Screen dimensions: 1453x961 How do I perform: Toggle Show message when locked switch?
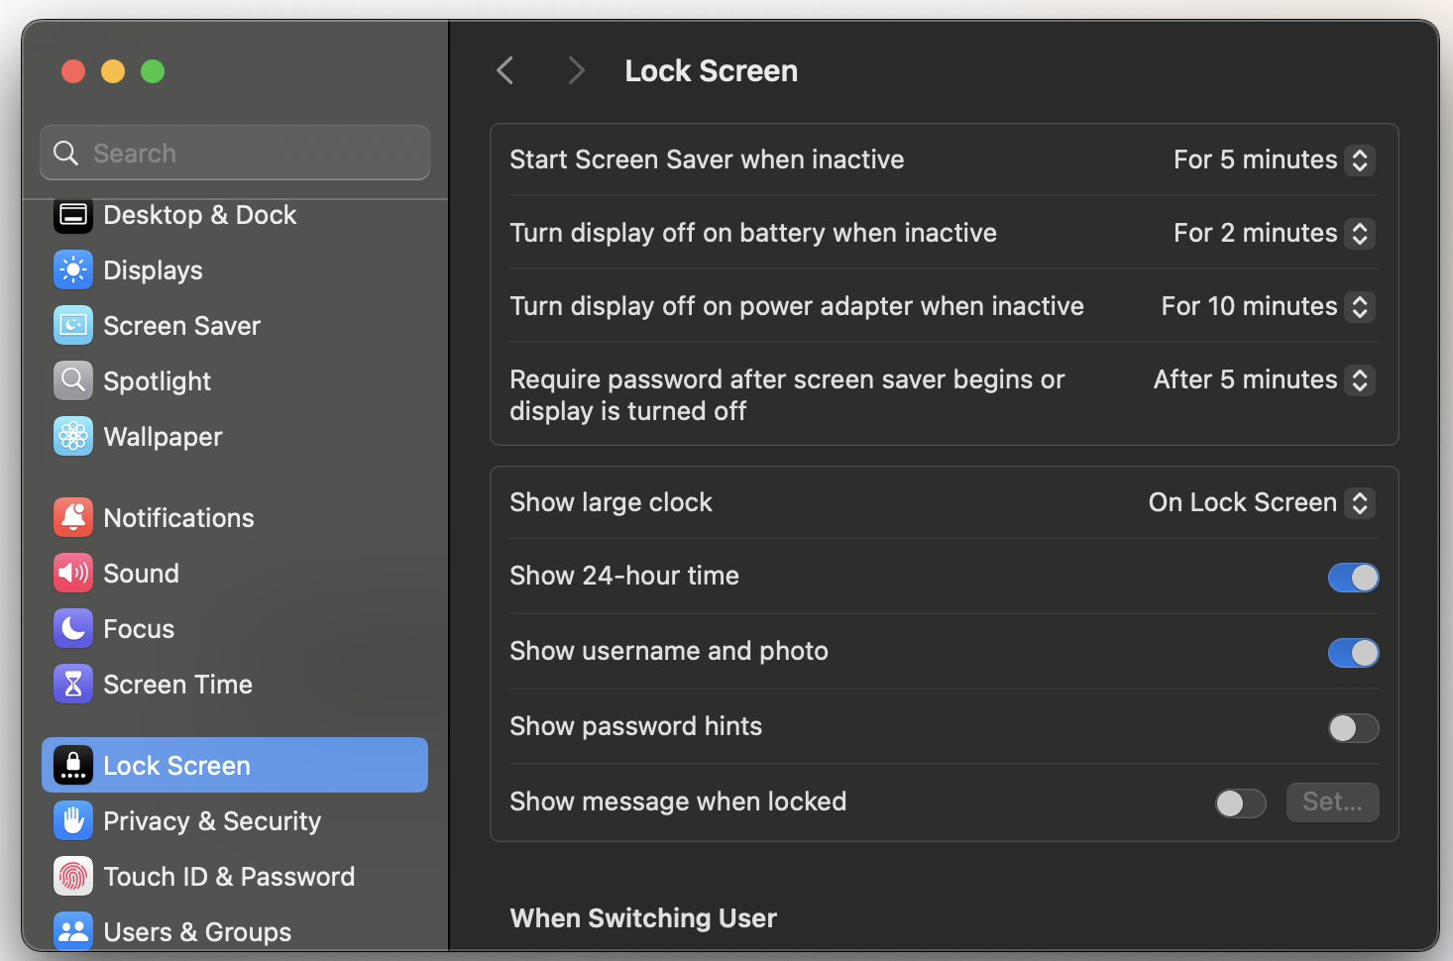(x=1240, y=803)
